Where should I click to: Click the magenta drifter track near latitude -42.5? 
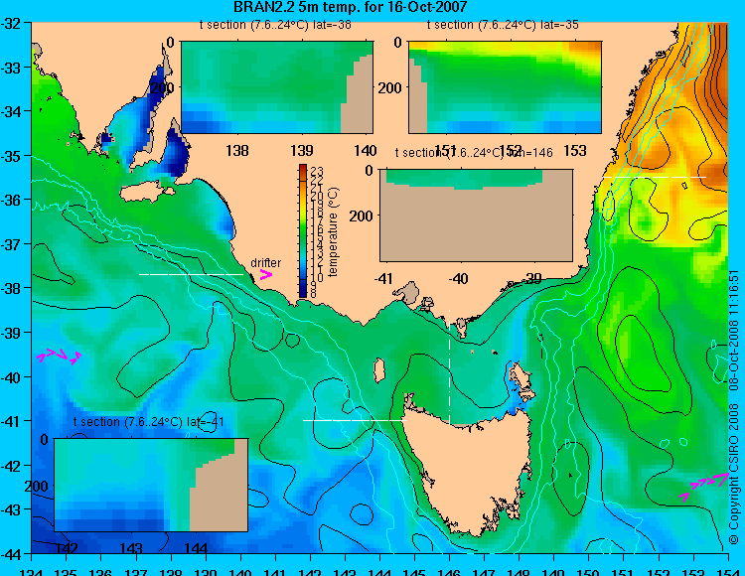(x=704, y=486)
